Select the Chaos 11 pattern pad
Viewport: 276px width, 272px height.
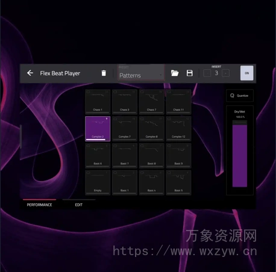pos(178,102)
